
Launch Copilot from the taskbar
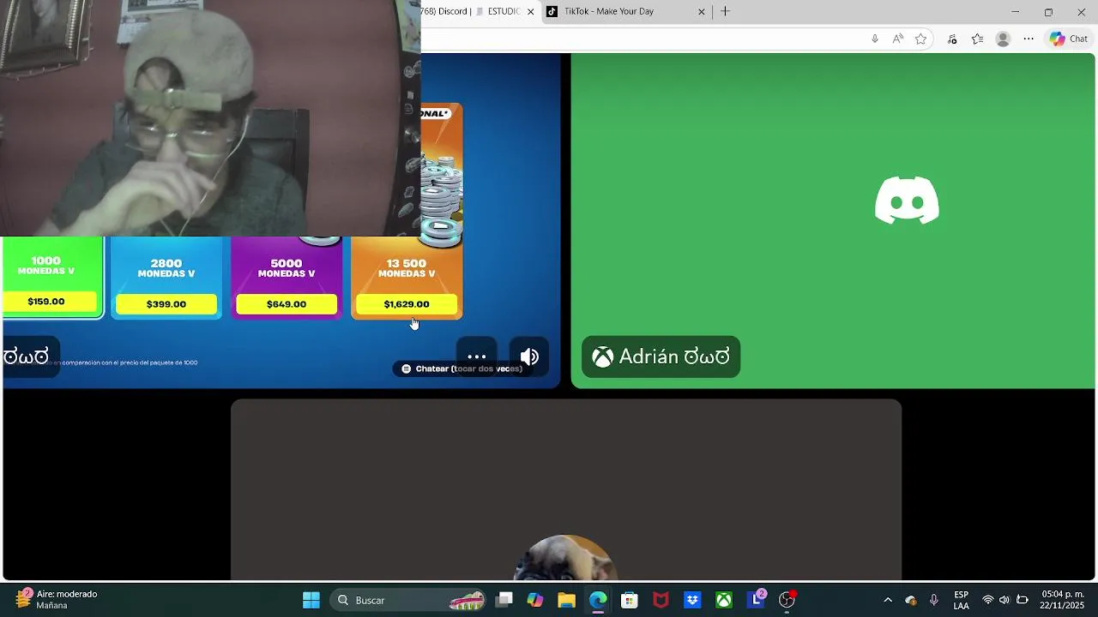tap(535, 600)
